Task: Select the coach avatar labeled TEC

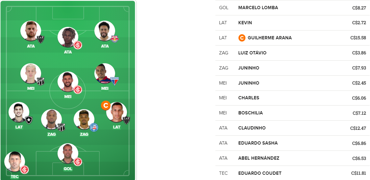Action: pyautogui.click(x=14, y=162)
